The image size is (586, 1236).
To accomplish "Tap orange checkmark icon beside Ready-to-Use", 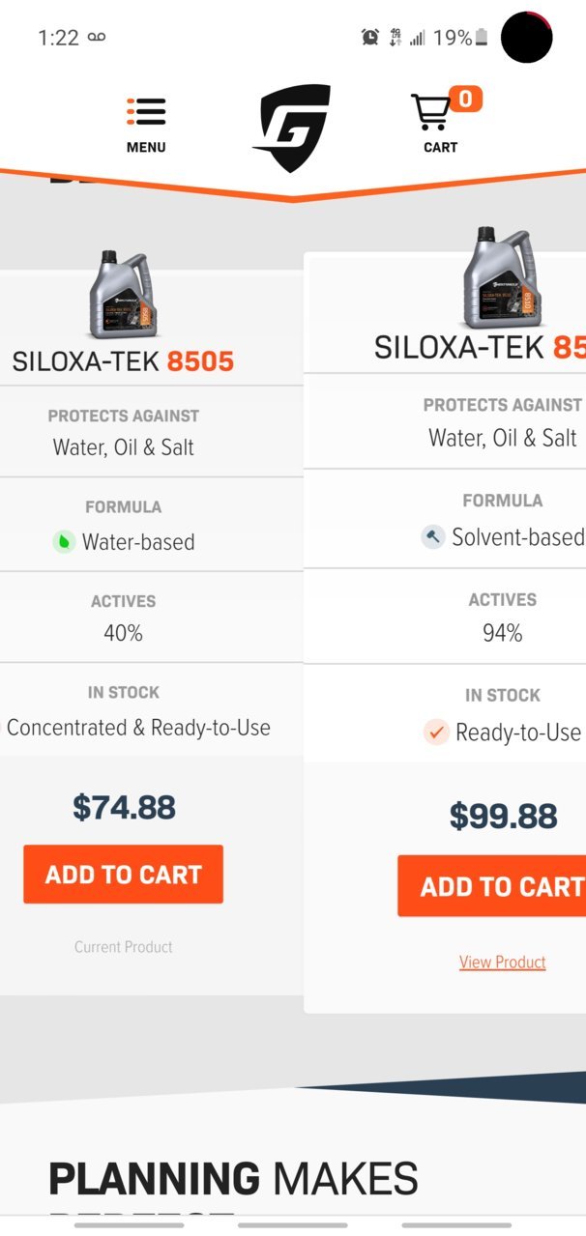I will tap(436, 733).
